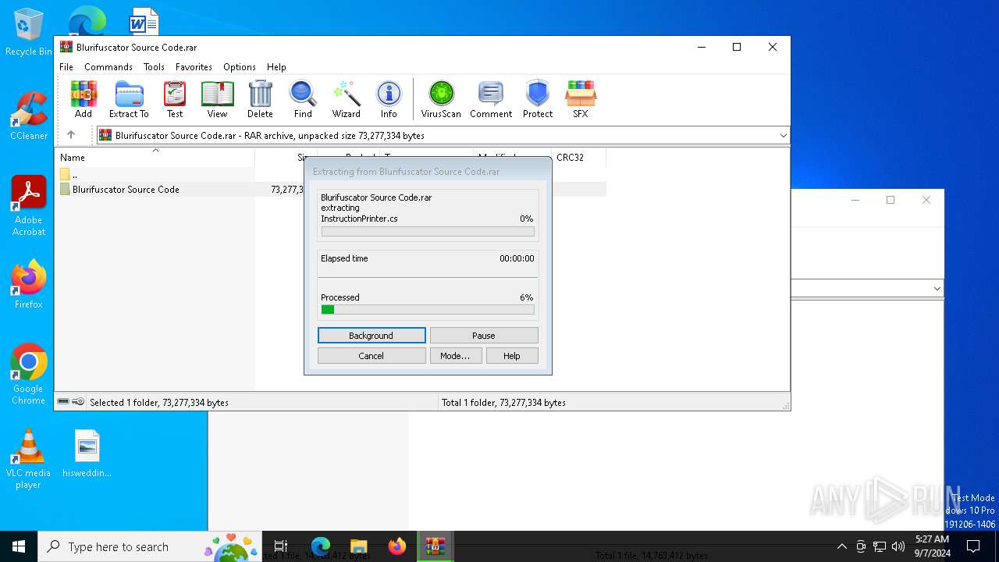Viewport: 999px width, 562px height.
Task: Send extraction to Background
Action: [372, 336]
